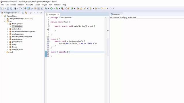The width and height of the screenshot is (184, 103).
Task: Maximize the Package Explorer panel
Action: (x=41, y=13)
